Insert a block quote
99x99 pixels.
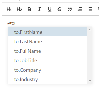pyautogui.click(x=70, y=9)
